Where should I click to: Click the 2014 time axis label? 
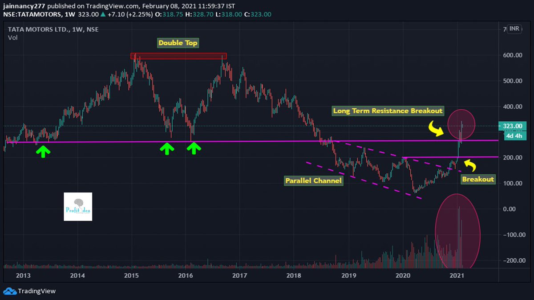click(x=77, y=276)
